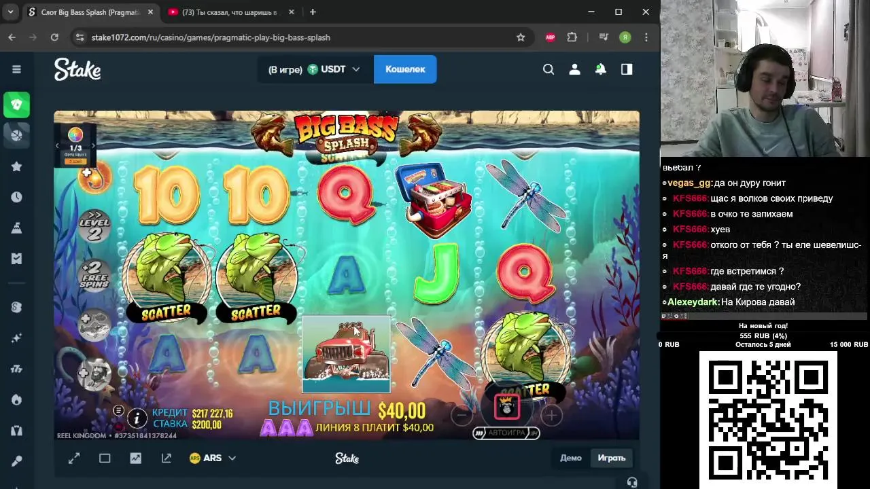
Task: Switch to the YouTube browser tab
Action: [x=229, y=12]
